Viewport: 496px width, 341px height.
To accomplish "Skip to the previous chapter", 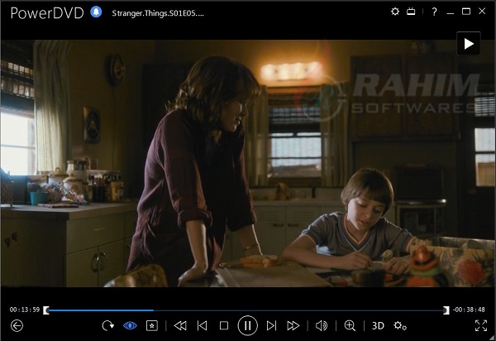I will click(x=202, y=326).
